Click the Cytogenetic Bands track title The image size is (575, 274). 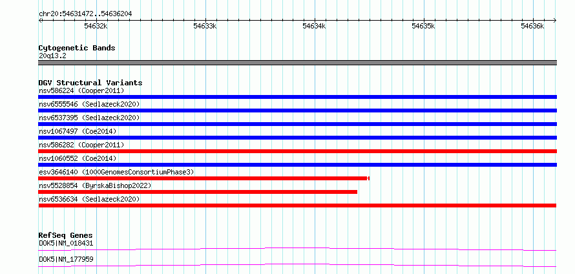77,48
